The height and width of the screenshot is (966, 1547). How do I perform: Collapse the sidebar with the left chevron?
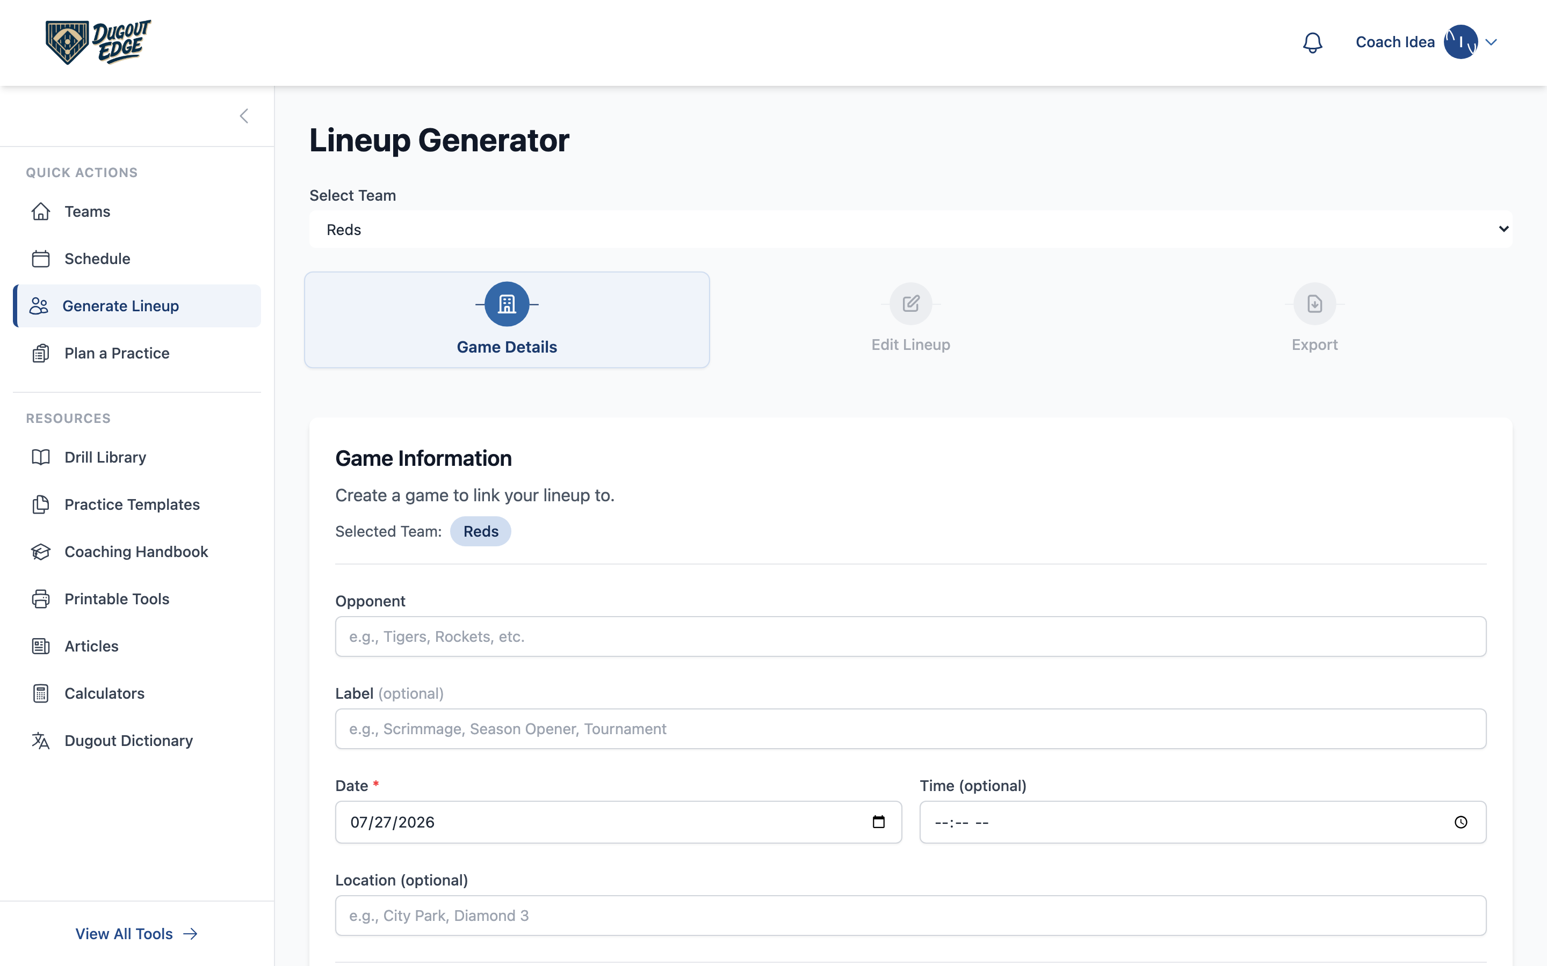click(244, 116)
